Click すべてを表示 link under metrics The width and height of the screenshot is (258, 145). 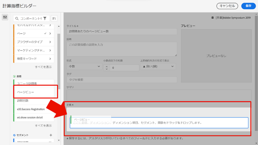coord(43,125)
